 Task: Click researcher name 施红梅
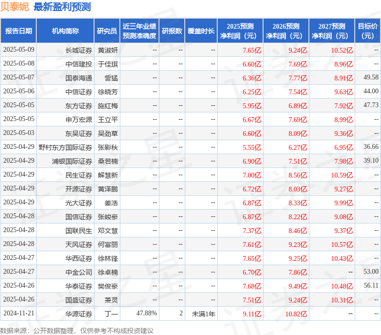click(108, 106)
